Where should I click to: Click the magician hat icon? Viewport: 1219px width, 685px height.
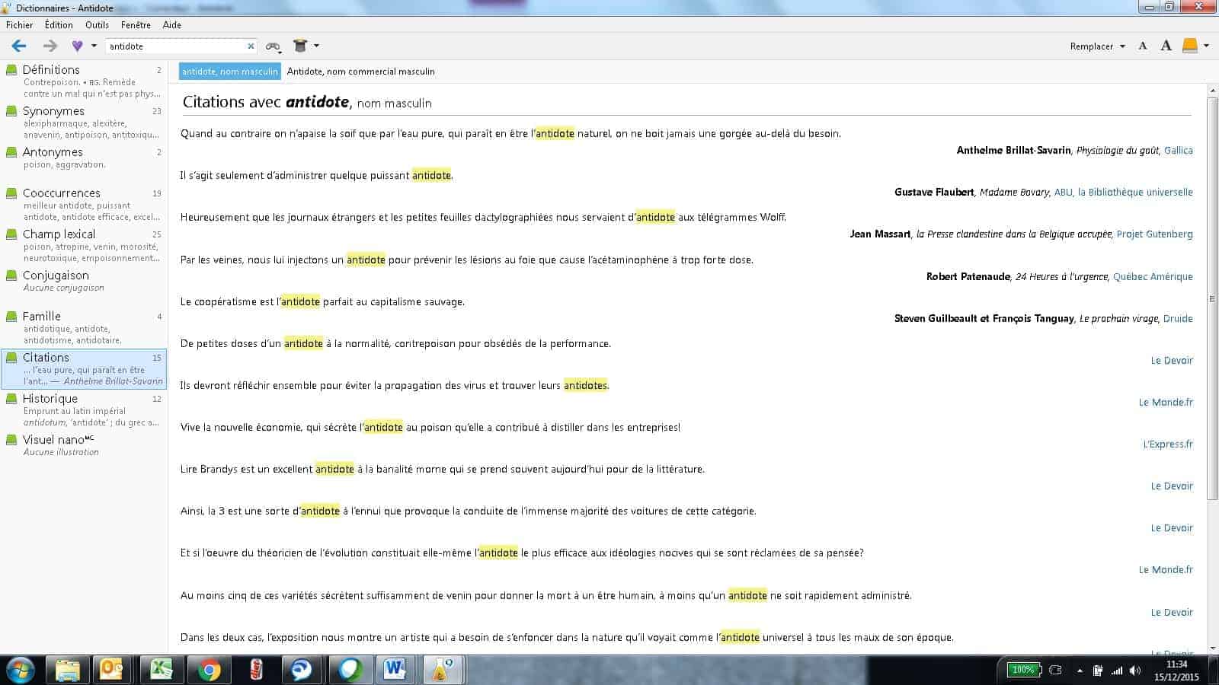point(300,46)
